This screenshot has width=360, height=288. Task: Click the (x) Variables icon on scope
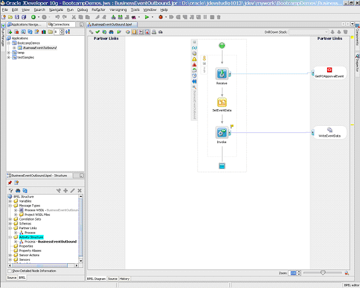194,48
